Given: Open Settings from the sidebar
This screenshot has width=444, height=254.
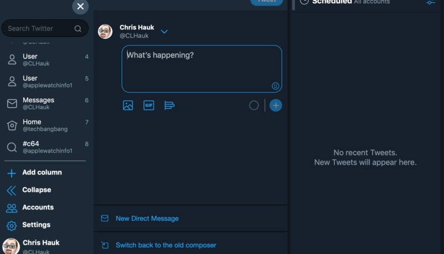Looking at the screenshot, I should coord(36,225).
